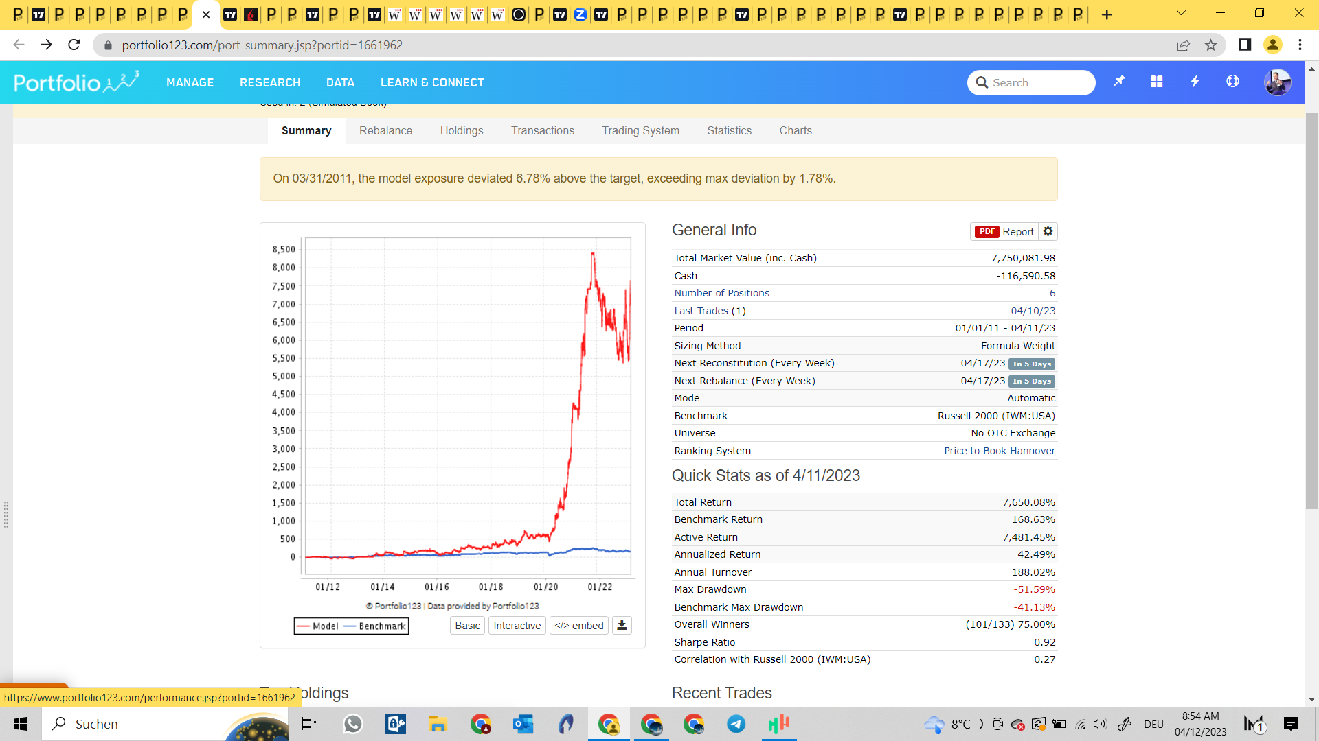The height and width of the screenshot is (741, 1319).
Task: Download the chart with download icon
Action: (x=622, y=625)
